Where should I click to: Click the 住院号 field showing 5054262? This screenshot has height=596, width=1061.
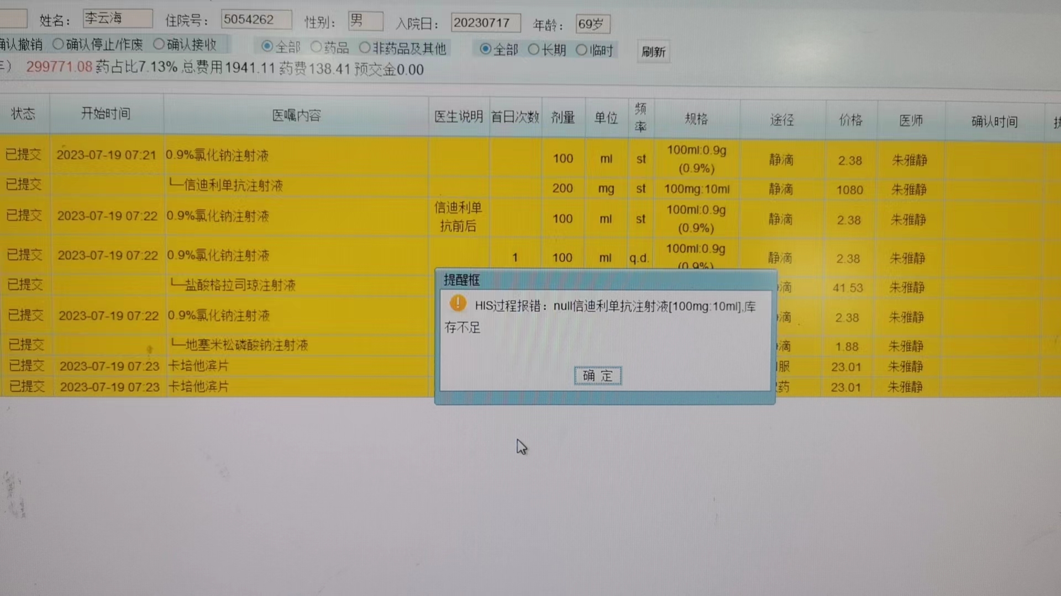point(256,20)
